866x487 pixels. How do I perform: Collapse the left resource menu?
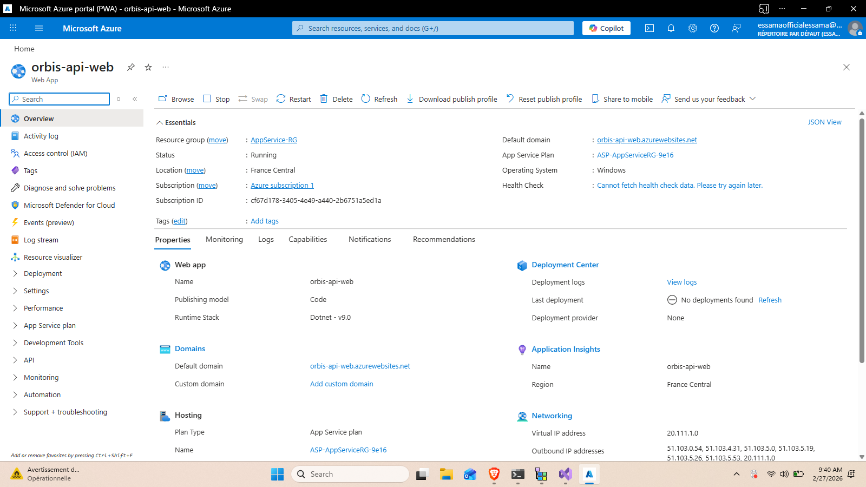point(135,99)
